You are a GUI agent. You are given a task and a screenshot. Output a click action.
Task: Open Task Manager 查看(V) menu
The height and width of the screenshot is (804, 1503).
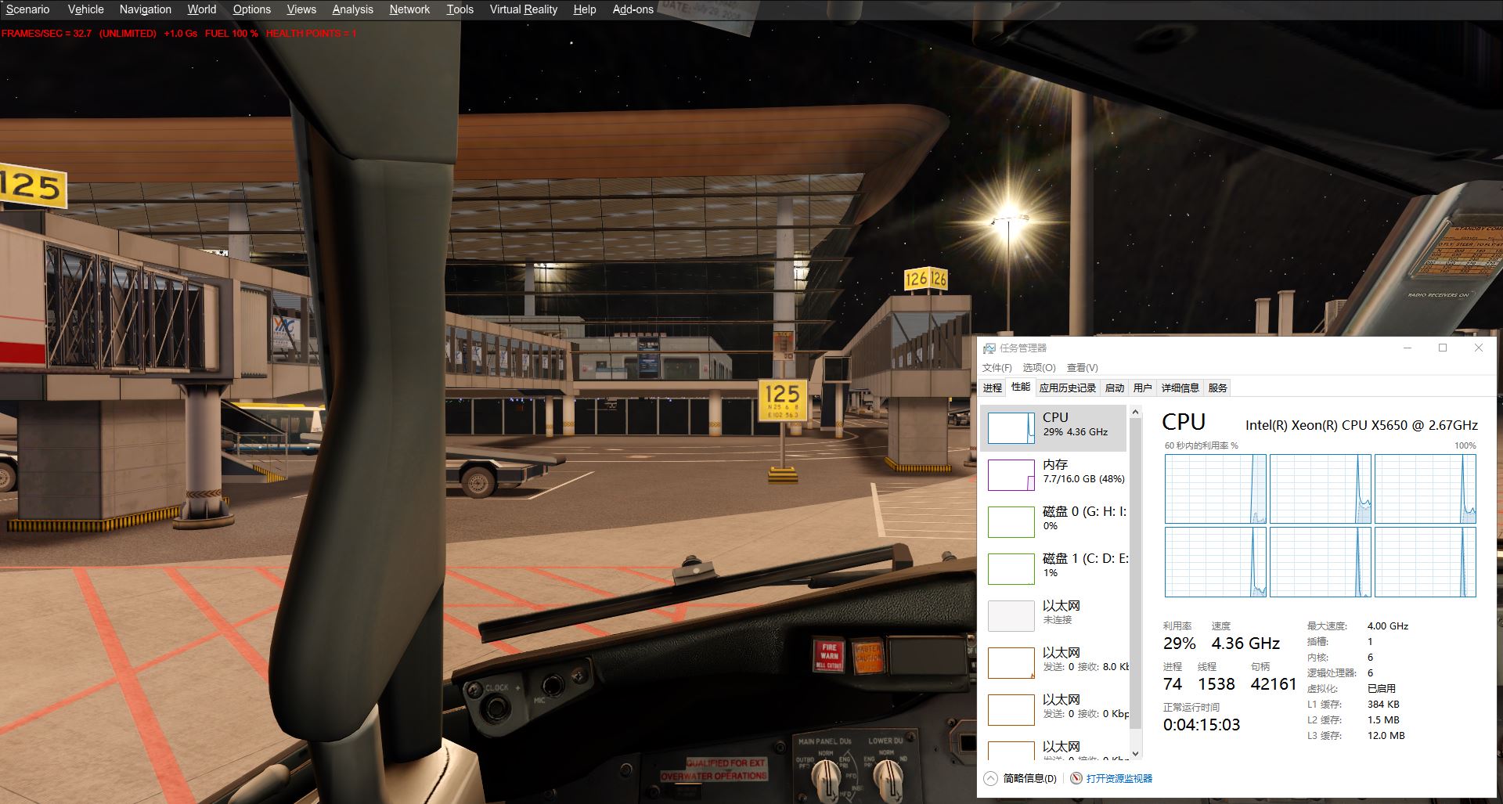[1082, 367]
